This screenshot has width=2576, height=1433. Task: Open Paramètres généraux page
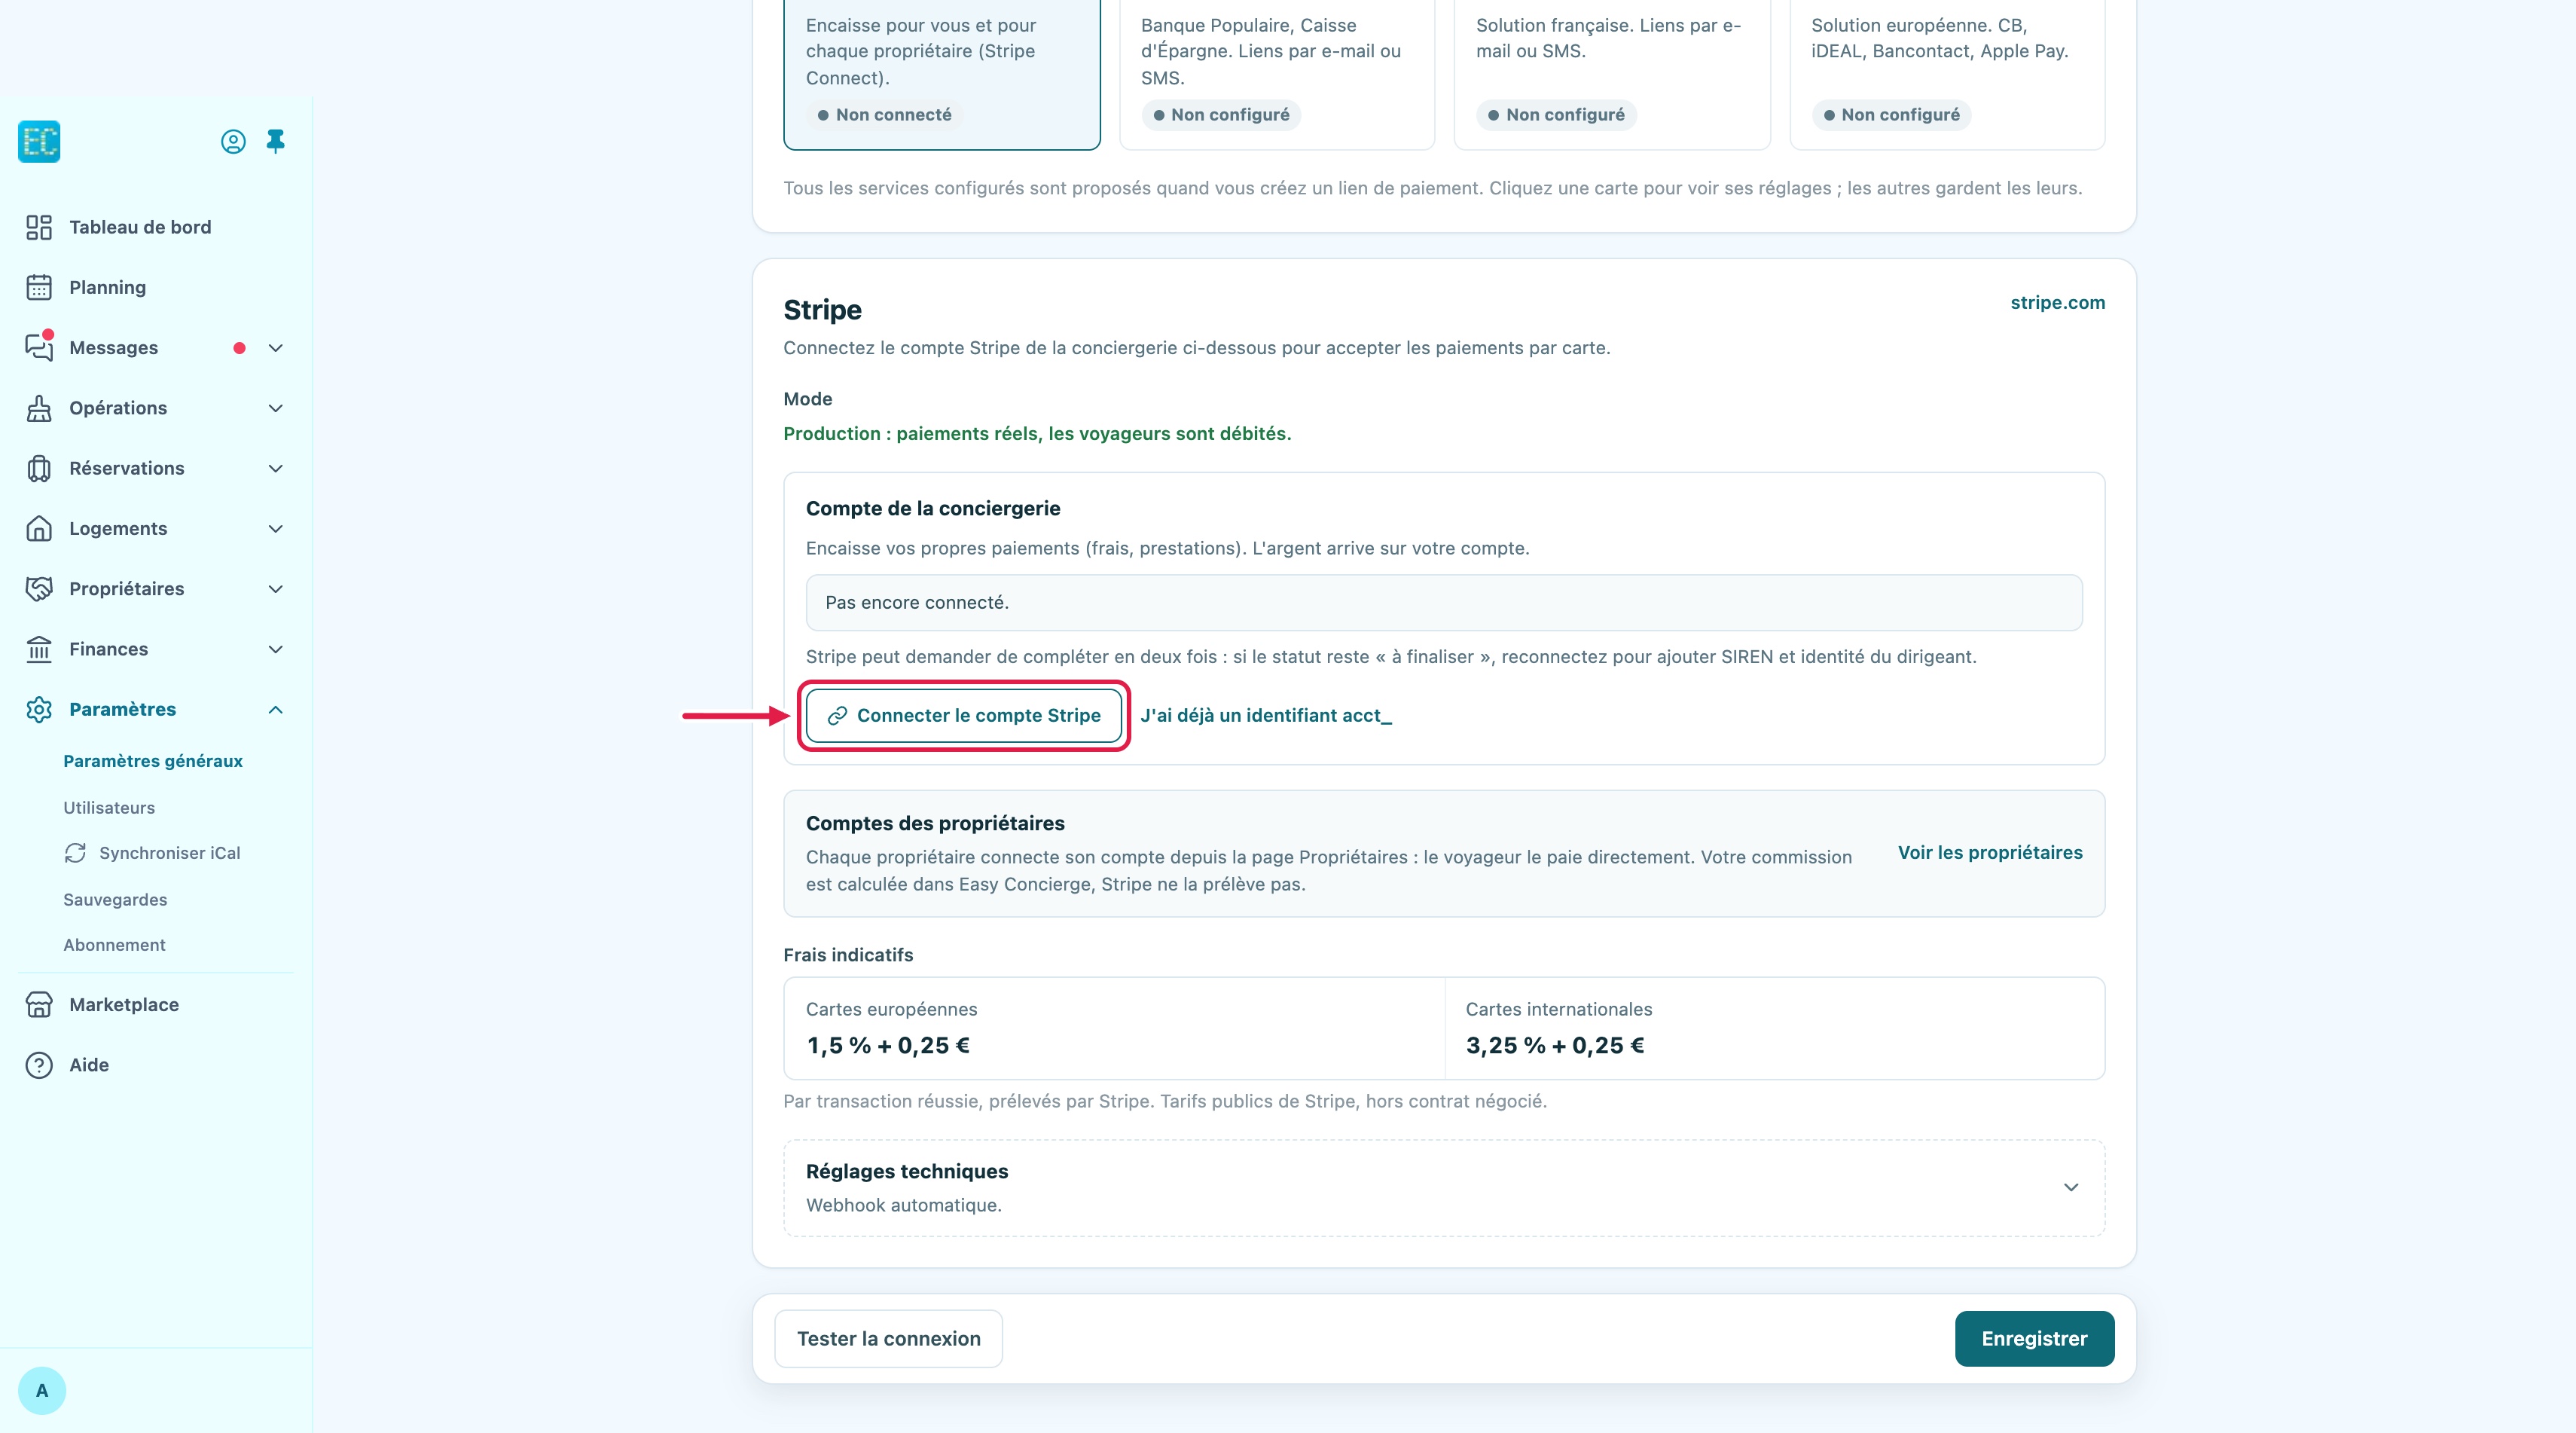tap(153, 761)
